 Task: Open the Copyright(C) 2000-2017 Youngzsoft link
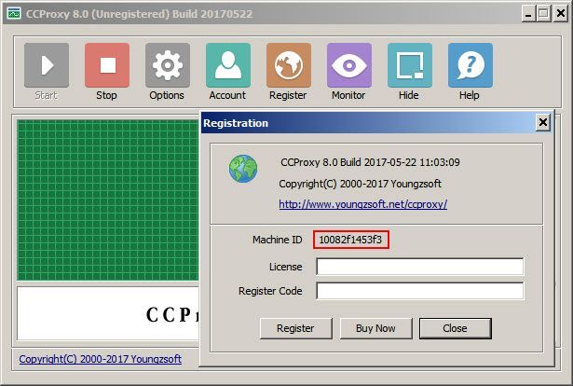point(100,359)
